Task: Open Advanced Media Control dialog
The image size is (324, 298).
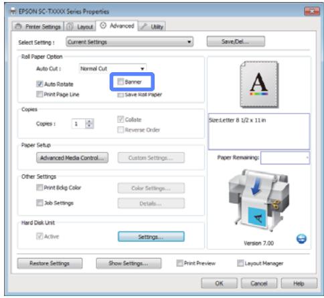Action: pos(72,158)
